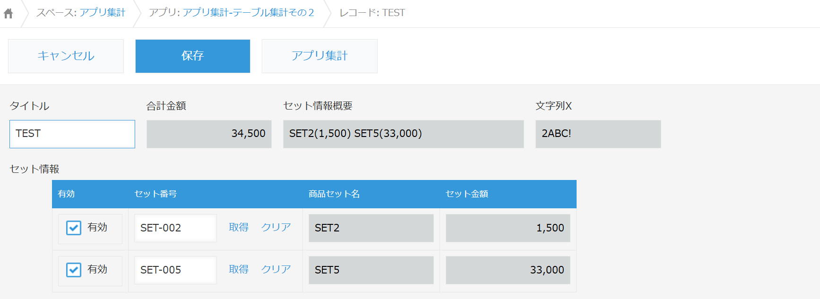Click the 合計金額 field showing 34,500

(x=209, y=134)
